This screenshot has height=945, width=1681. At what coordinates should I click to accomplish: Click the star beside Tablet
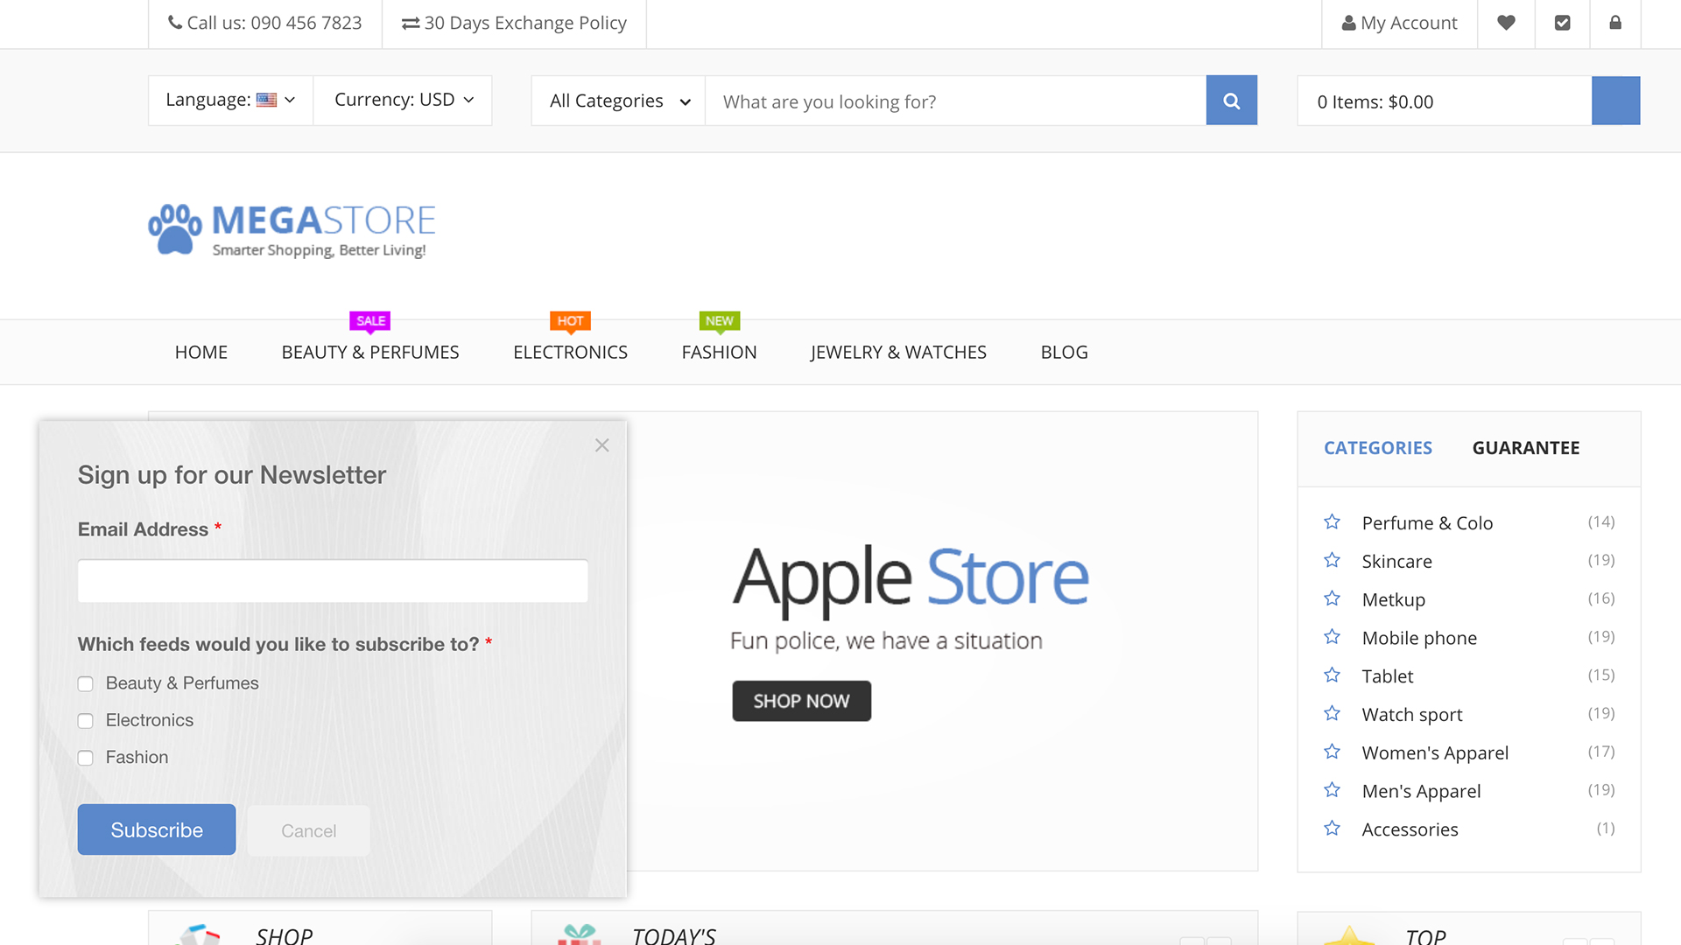tap(1332, 675)
